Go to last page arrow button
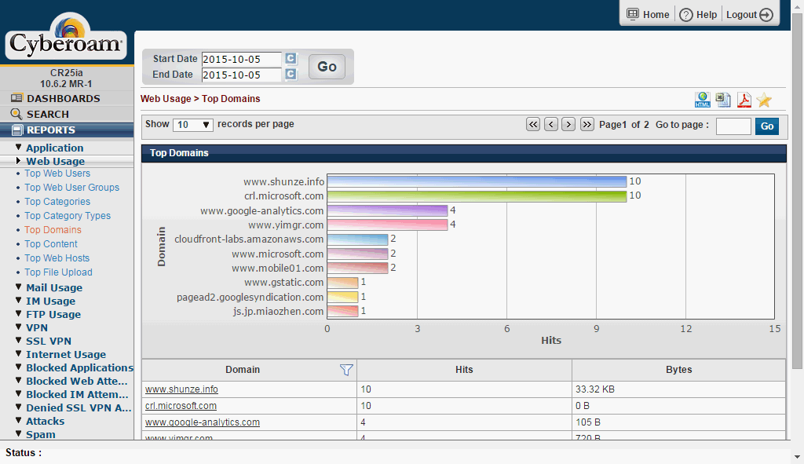Viewport: 804px width, 464px height. 587,125
